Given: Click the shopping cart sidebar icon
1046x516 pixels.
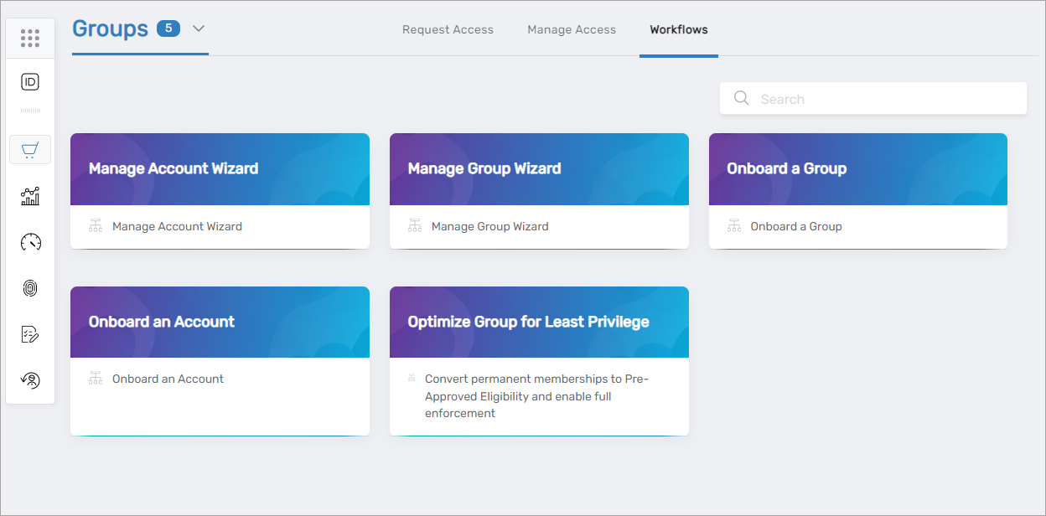Looking at the screenshot, I should [30, 149].
